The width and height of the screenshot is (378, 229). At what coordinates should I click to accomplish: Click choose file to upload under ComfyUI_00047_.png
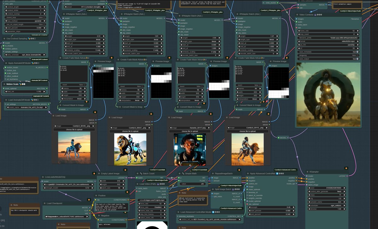(x=130, y=131)
